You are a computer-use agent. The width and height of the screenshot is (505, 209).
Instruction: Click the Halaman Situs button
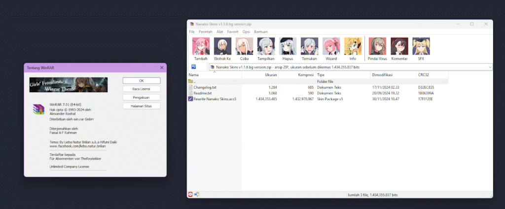[x=142, y=105]
